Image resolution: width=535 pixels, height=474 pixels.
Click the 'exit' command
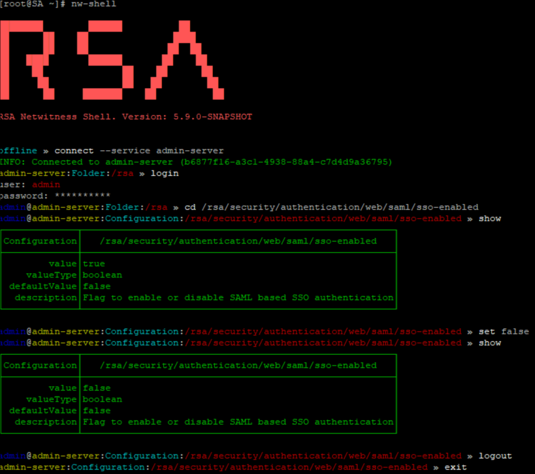(x=455, y=467)
